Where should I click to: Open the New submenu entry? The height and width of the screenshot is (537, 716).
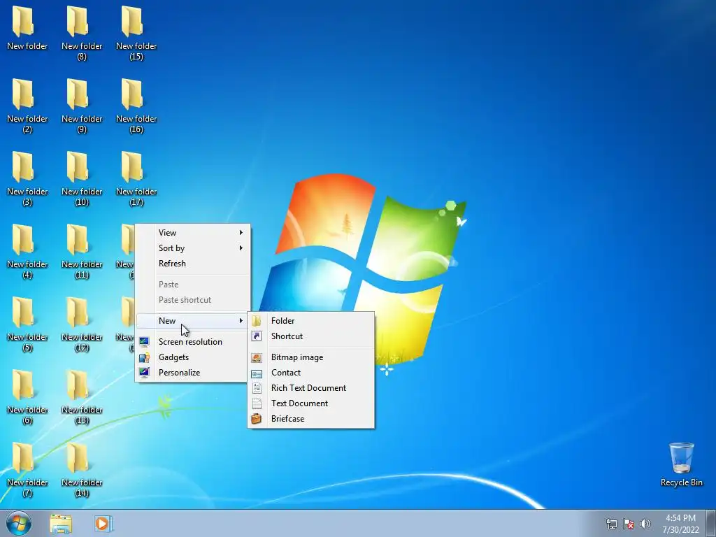click(193, 320)
